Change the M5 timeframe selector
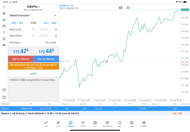The height and width of the screenshot is (132, 190). (x=4, y=45)
